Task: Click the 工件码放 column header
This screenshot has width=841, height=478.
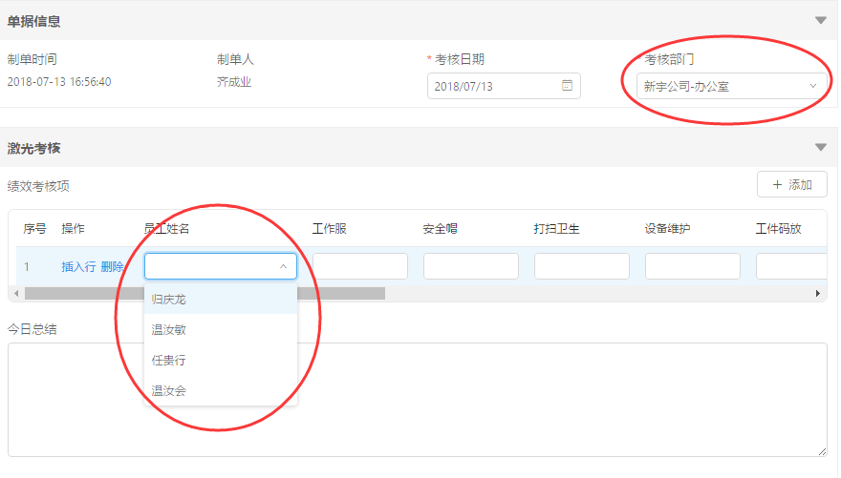Action: coord(778,229)
